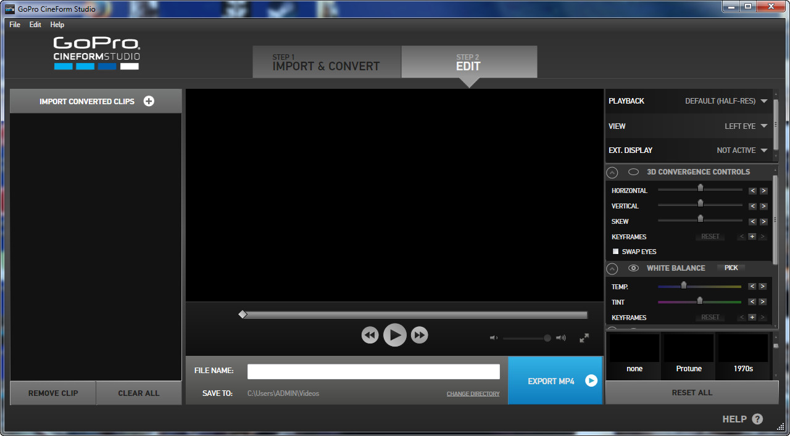This screenshot has width=790, height=436.
Task: Click the GoPro CineForm Studio logo
Action: [x=97, y=53]
